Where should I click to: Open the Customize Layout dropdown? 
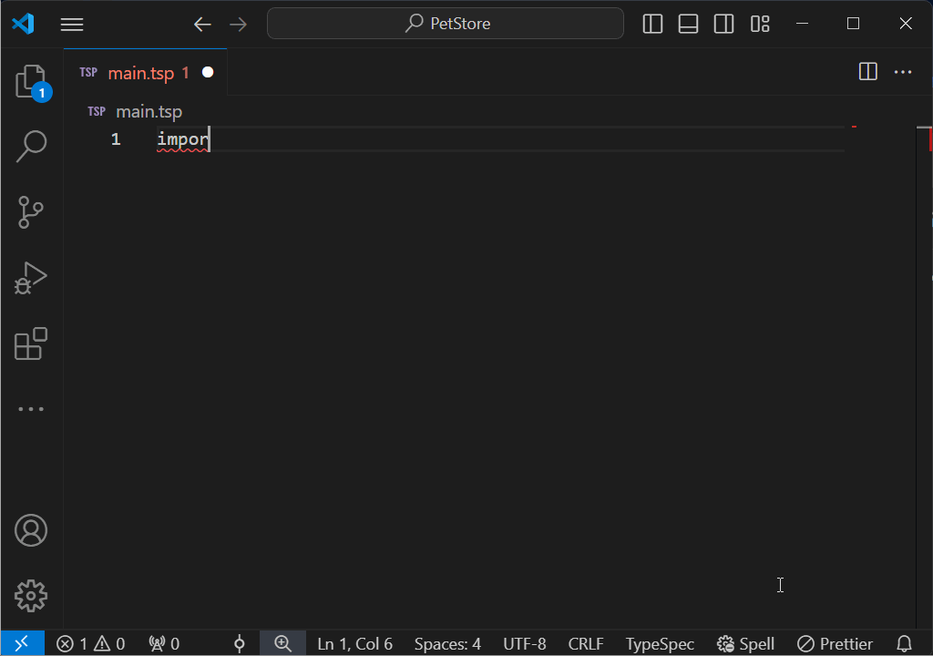[x=760, y=24]
